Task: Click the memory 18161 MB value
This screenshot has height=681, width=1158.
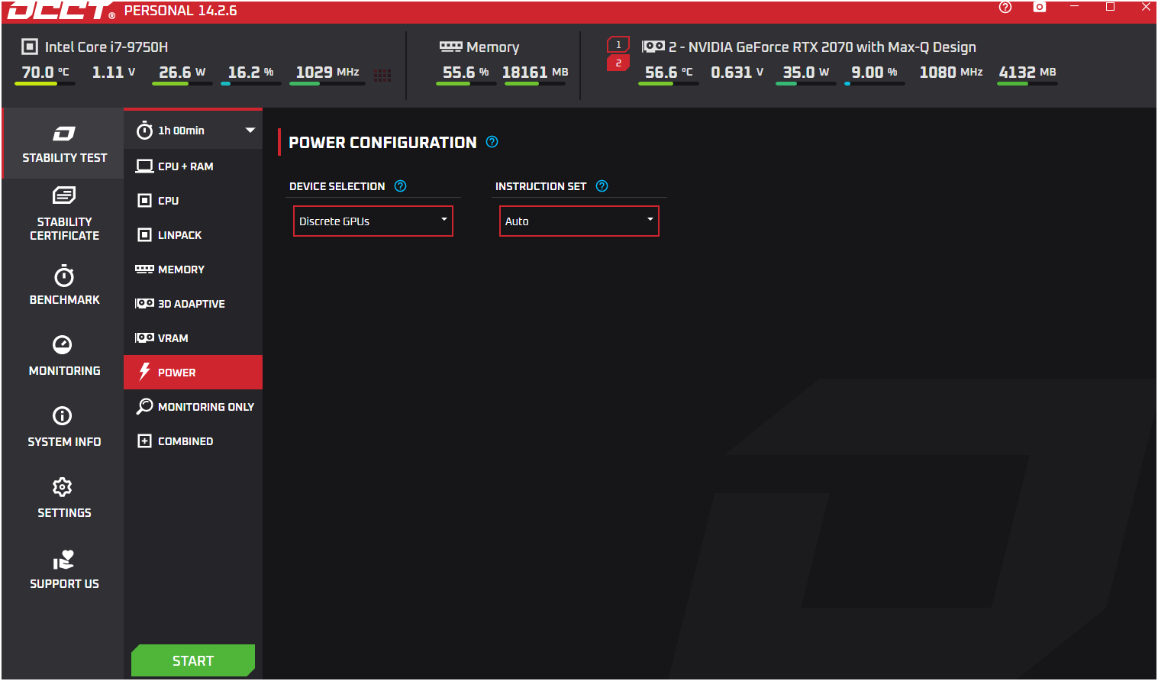Action: 535,72
